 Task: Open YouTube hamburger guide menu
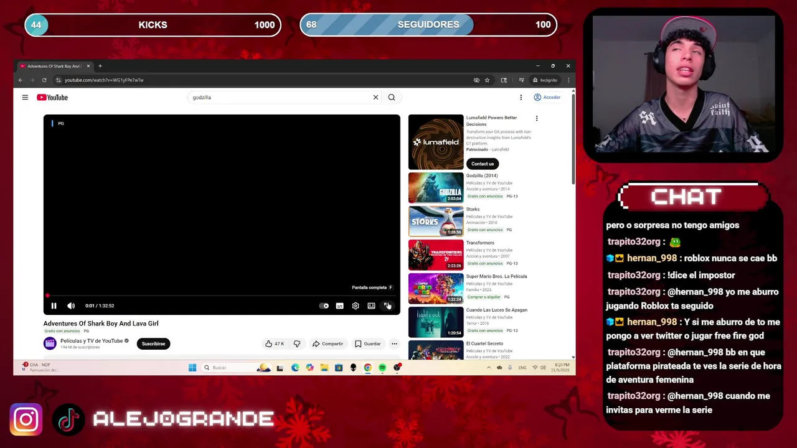(x=25, y=97)
